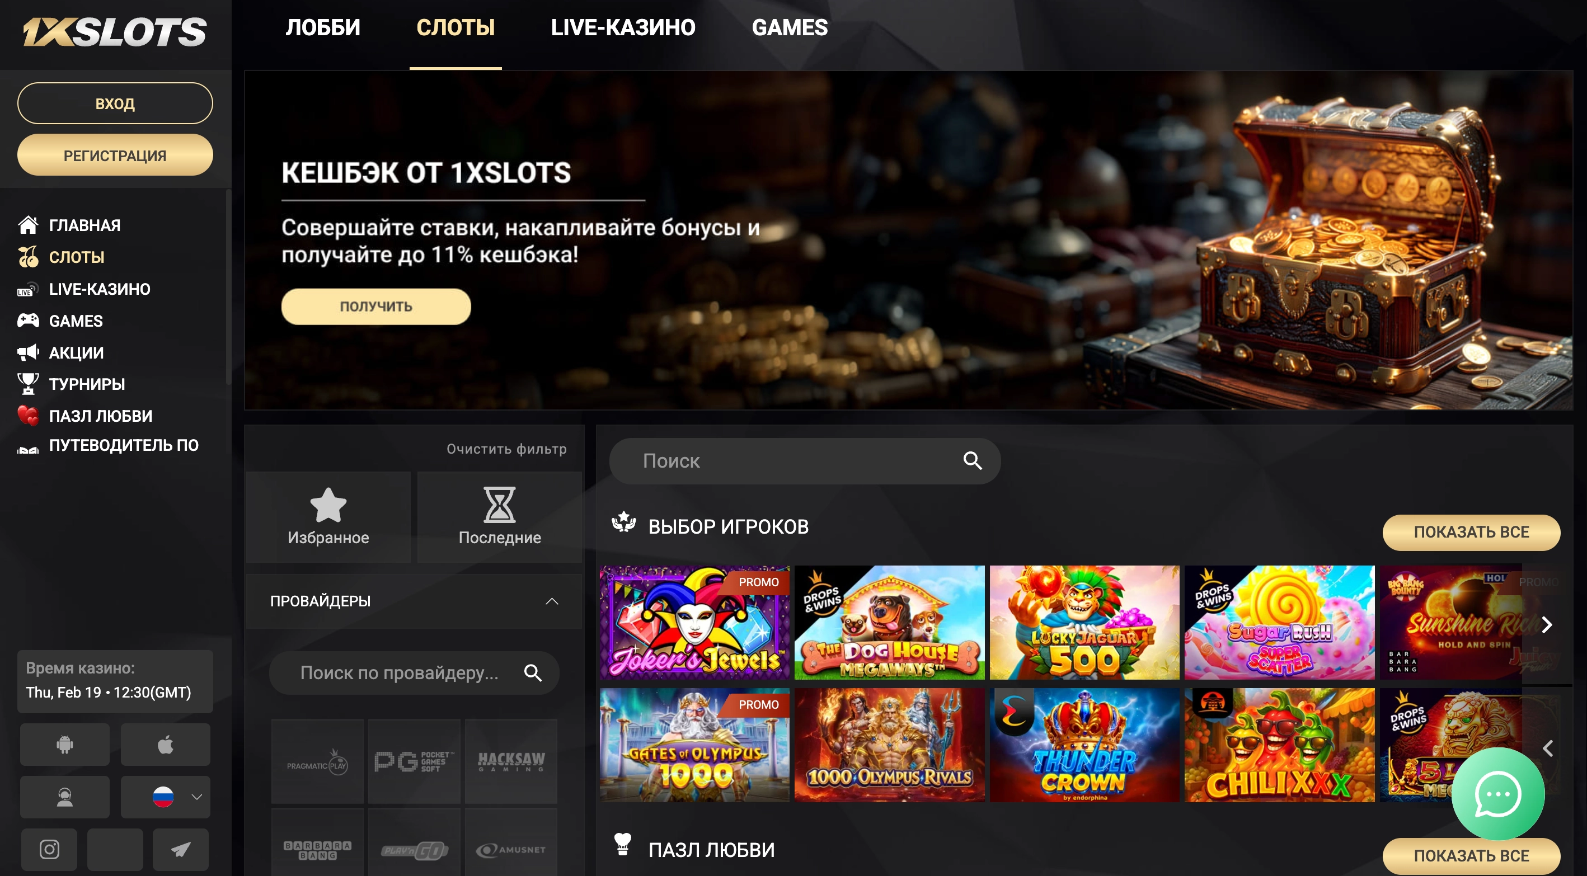Show recent games with the hourglass icon
This screenshot has width=1587, height=876.
pyautogui.click(x=500, y=516)
